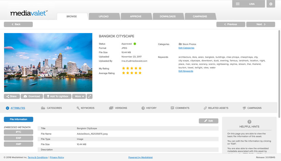The width and height of the screenshot is (281, 161).
Task: Add the asset to Lightbox
Action: (x=58, y=96)
